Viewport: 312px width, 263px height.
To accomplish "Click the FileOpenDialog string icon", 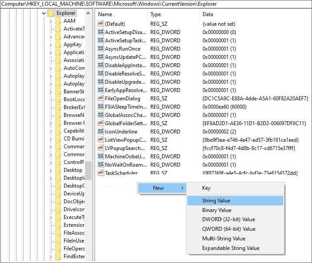I will pyautogui.click(x=101, y=98).
